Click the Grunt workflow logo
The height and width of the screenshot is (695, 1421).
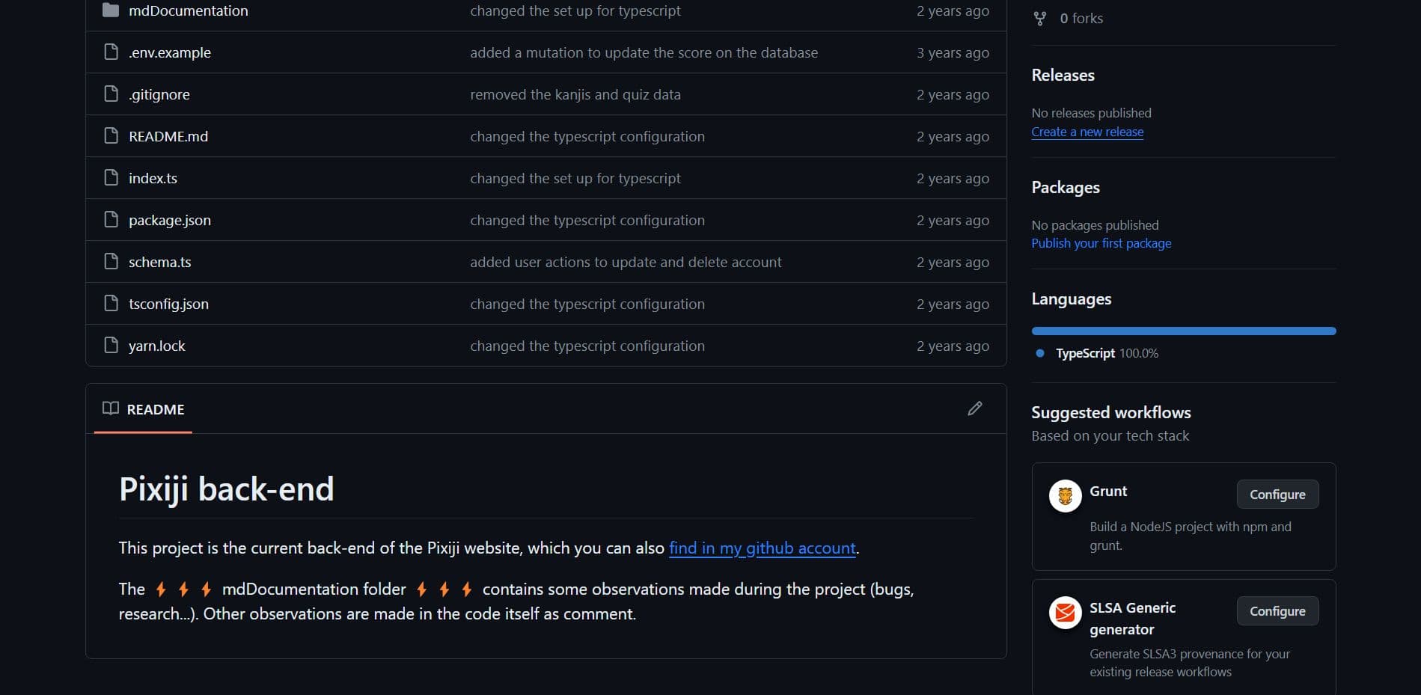pyautogui.click(x=1065, y=495)
